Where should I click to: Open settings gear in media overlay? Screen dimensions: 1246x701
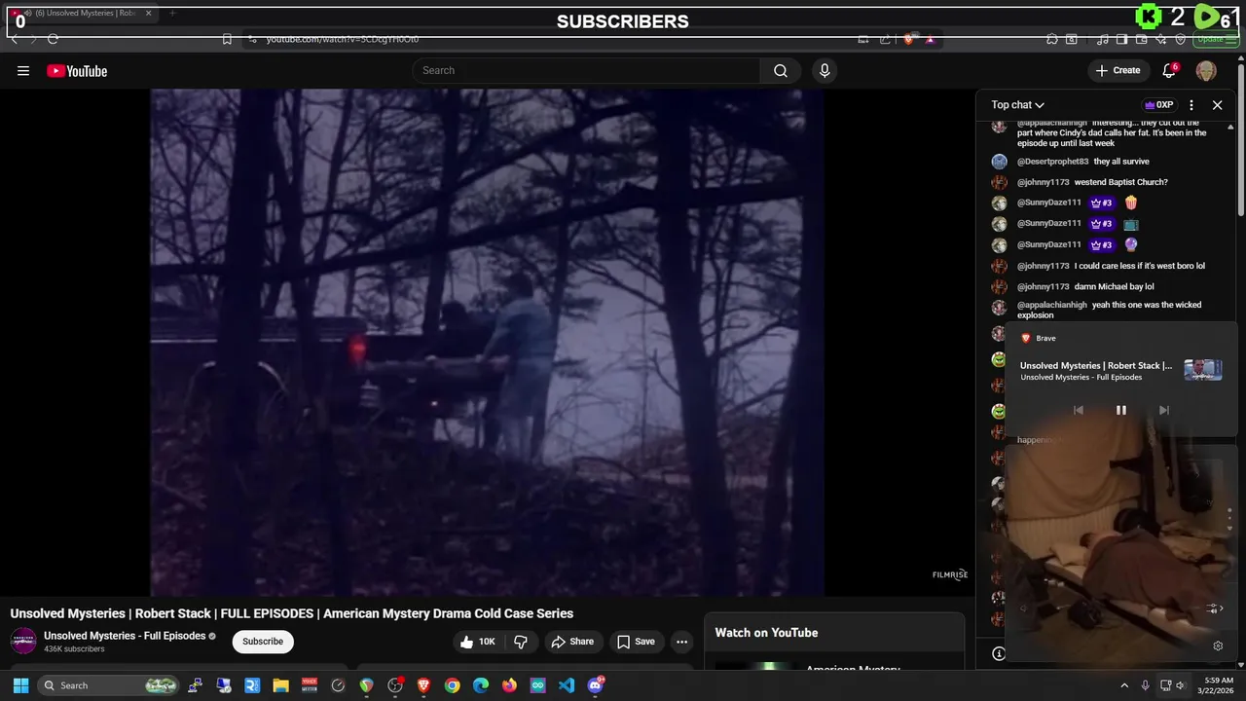pos(1218,646)
